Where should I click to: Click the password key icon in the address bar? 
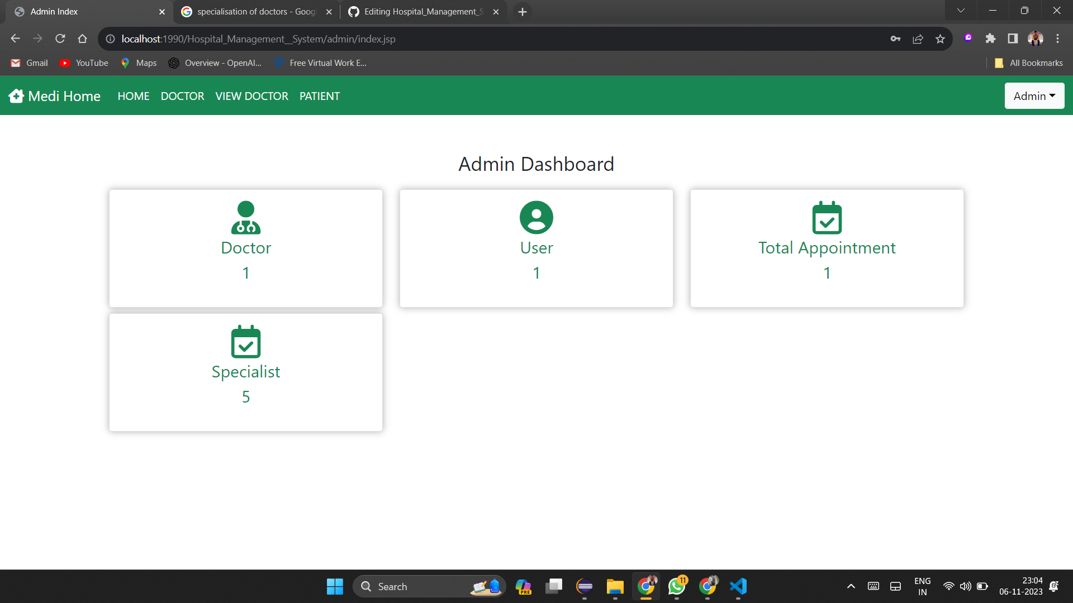click(x=895, y=39)
